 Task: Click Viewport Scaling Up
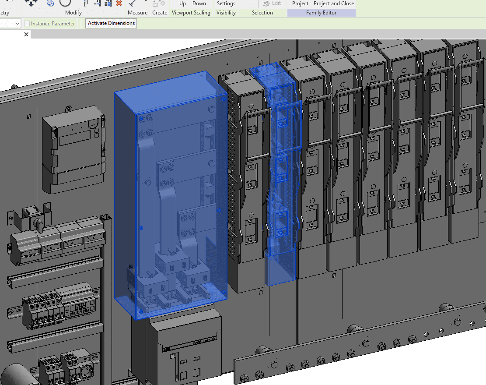click(x=182, y=4)
